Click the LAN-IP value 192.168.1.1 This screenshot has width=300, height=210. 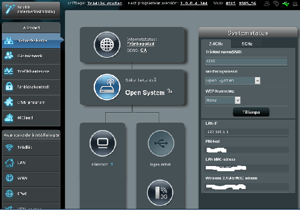point(218,132)
